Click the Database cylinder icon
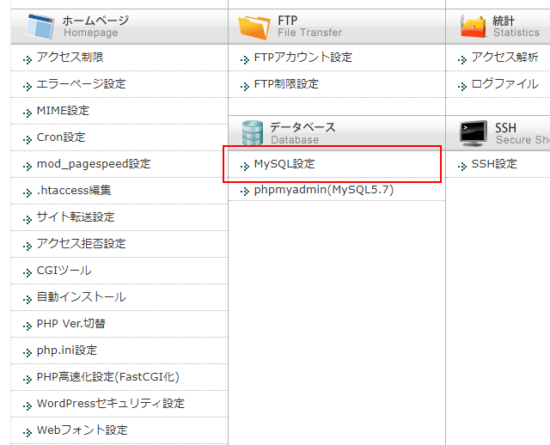Screen dimensions: 550x445 coord(253,133)
